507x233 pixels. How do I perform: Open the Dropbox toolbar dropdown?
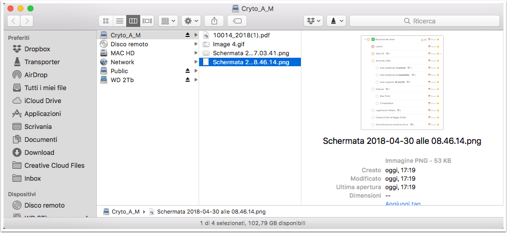313,21
